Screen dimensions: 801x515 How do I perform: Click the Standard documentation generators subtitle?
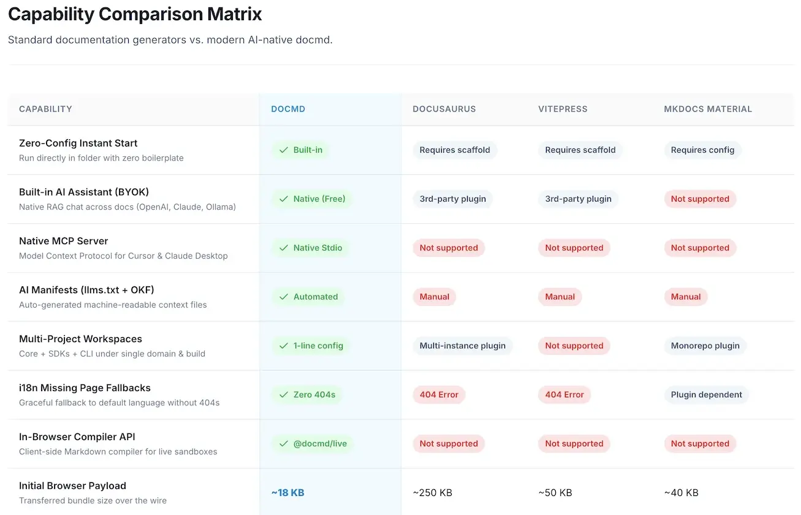170,40
